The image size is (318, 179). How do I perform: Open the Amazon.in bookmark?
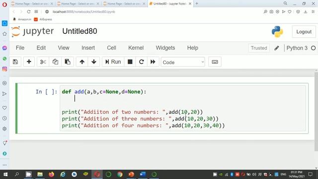22,19
